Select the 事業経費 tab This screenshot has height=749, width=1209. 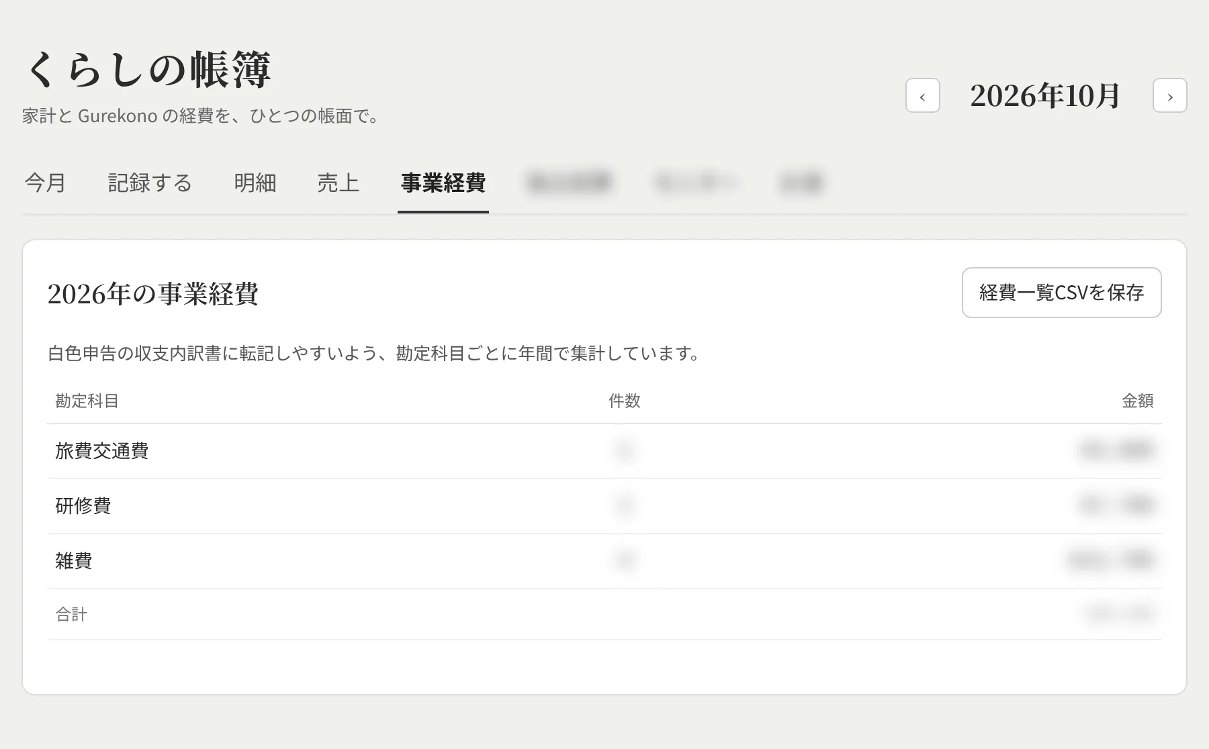(443, 183)
